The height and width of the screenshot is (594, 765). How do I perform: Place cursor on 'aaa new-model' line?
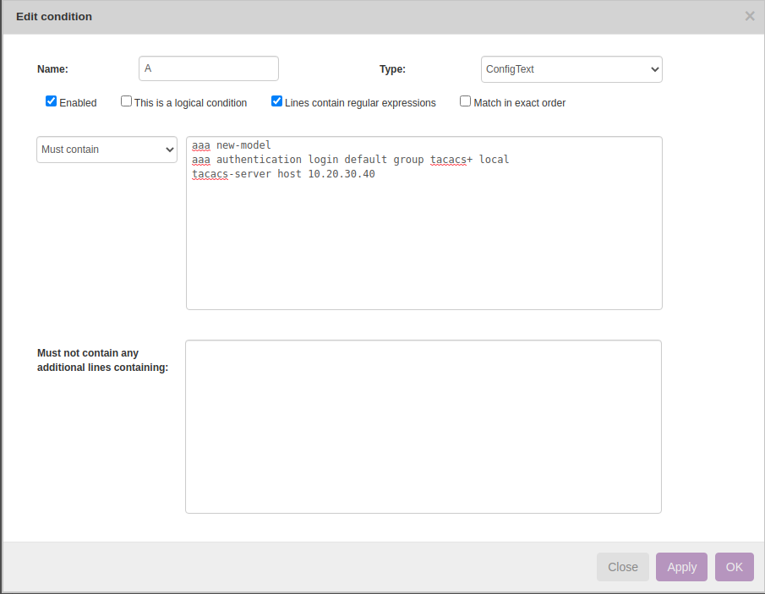click(x=232, y=145)
